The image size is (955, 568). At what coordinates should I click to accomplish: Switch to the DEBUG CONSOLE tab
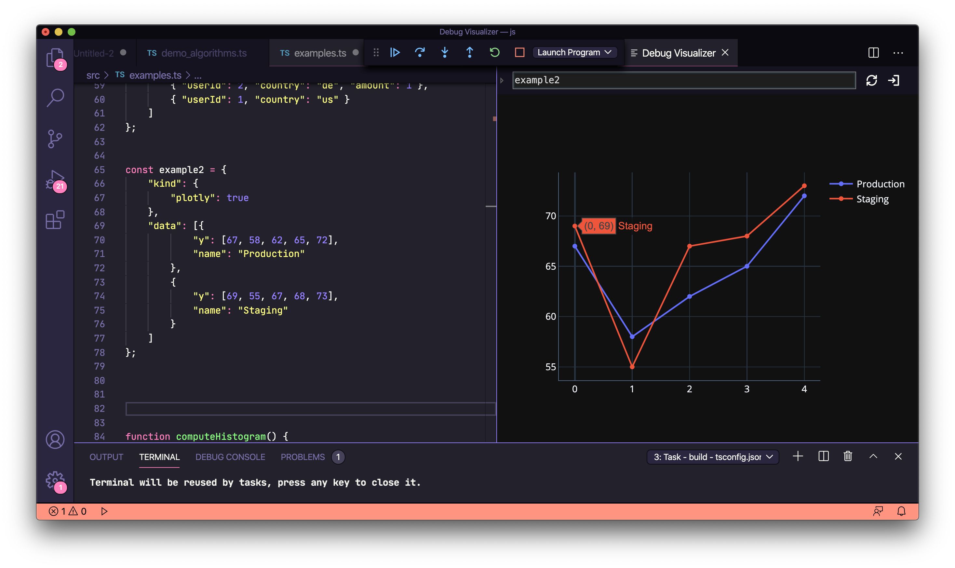tap(230, 457)
